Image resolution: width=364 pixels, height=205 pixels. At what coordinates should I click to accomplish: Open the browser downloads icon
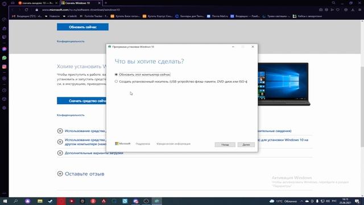[x=353, y=10]
